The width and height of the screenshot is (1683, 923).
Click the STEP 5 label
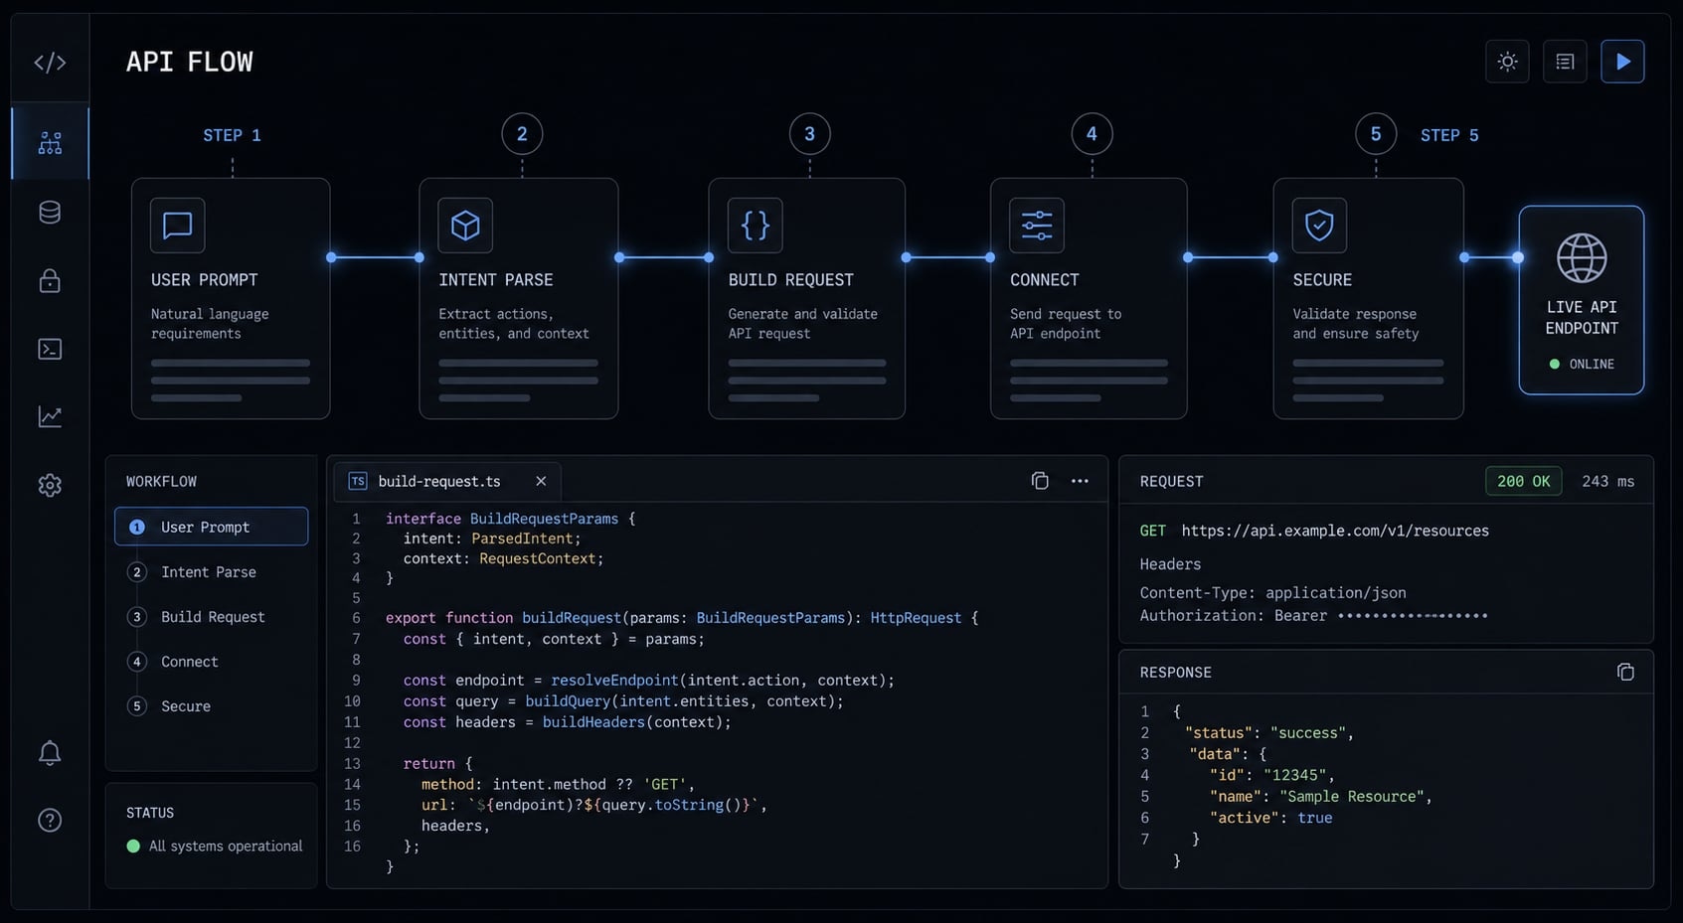click(x=1449, y=135)
